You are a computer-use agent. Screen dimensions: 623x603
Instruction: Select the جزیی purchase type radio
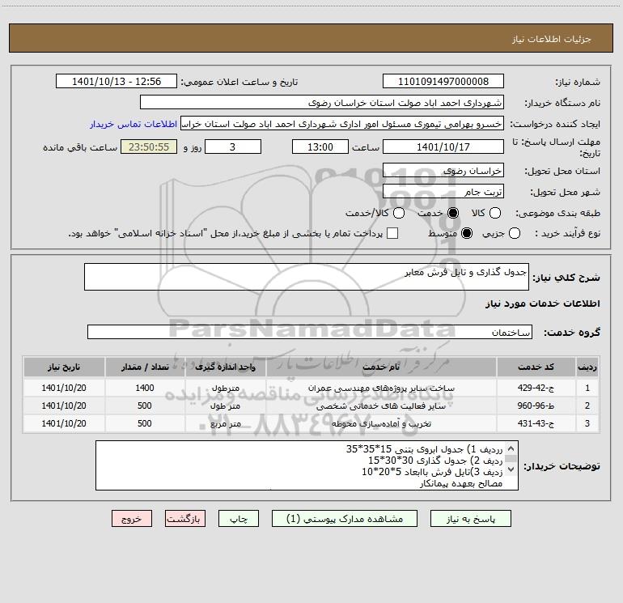pyautogui.click(x=514, y=233)
